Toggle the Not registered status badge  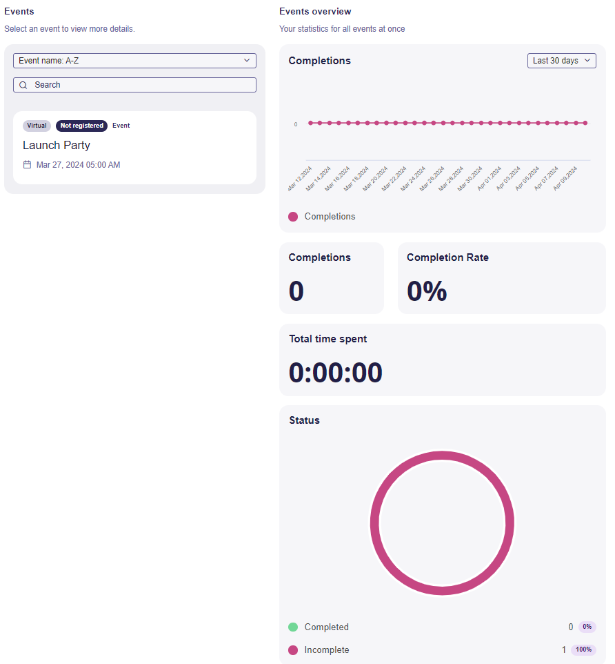81,126
